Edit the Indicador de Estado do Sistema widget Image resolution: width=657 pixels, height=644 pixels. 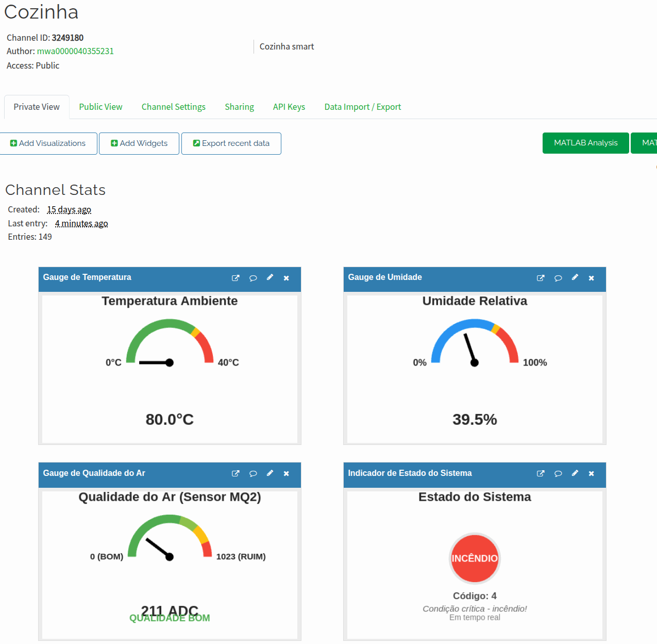click(x=575, y=473)
